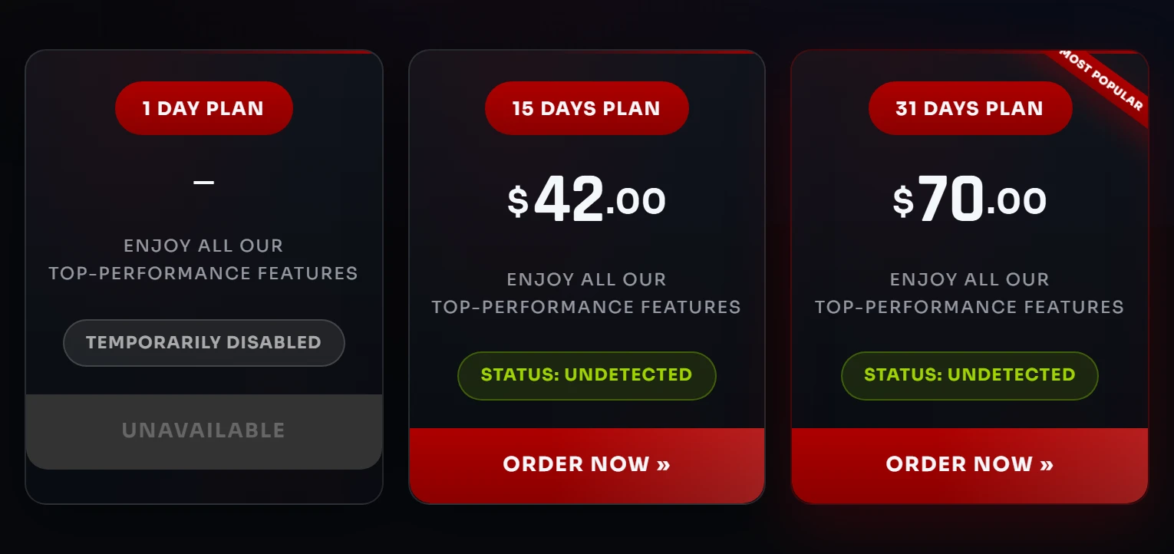
Task: Click the dollar sign beside 70
Action: [x=903, y=202]
